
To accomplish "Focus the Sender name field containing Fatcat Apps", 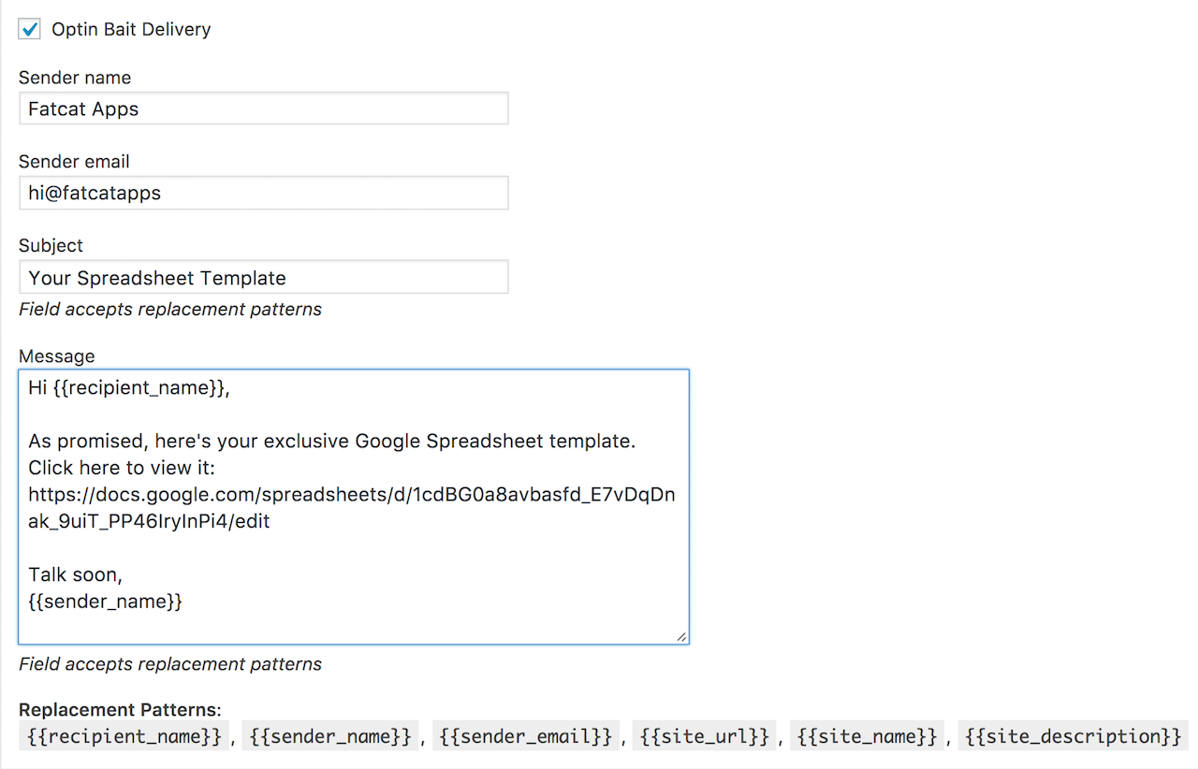I will tap(263, 109).
